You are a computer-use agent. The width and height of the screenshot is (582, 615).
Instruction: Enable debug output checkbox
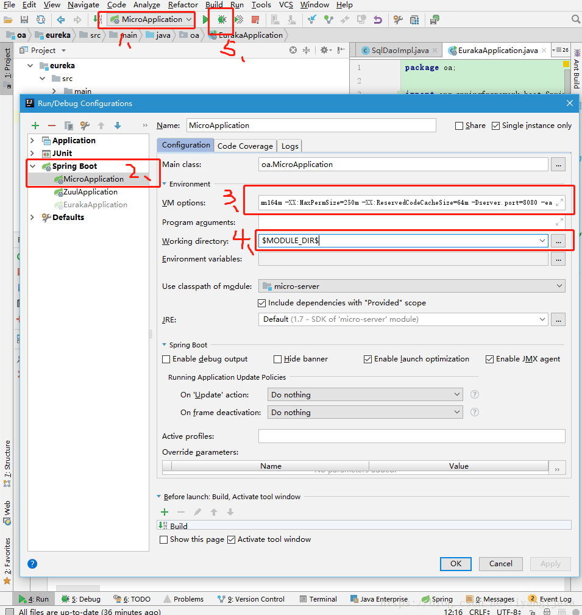(x=166, y=359)
